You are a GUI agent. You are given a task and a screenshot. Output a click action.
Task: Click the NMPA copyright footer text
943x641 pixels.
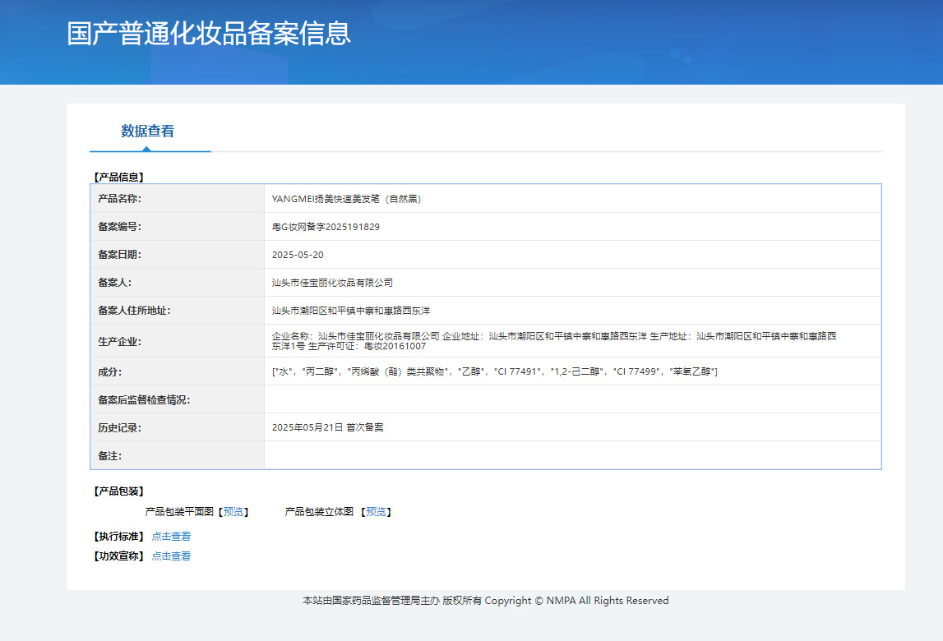(485, 601)
